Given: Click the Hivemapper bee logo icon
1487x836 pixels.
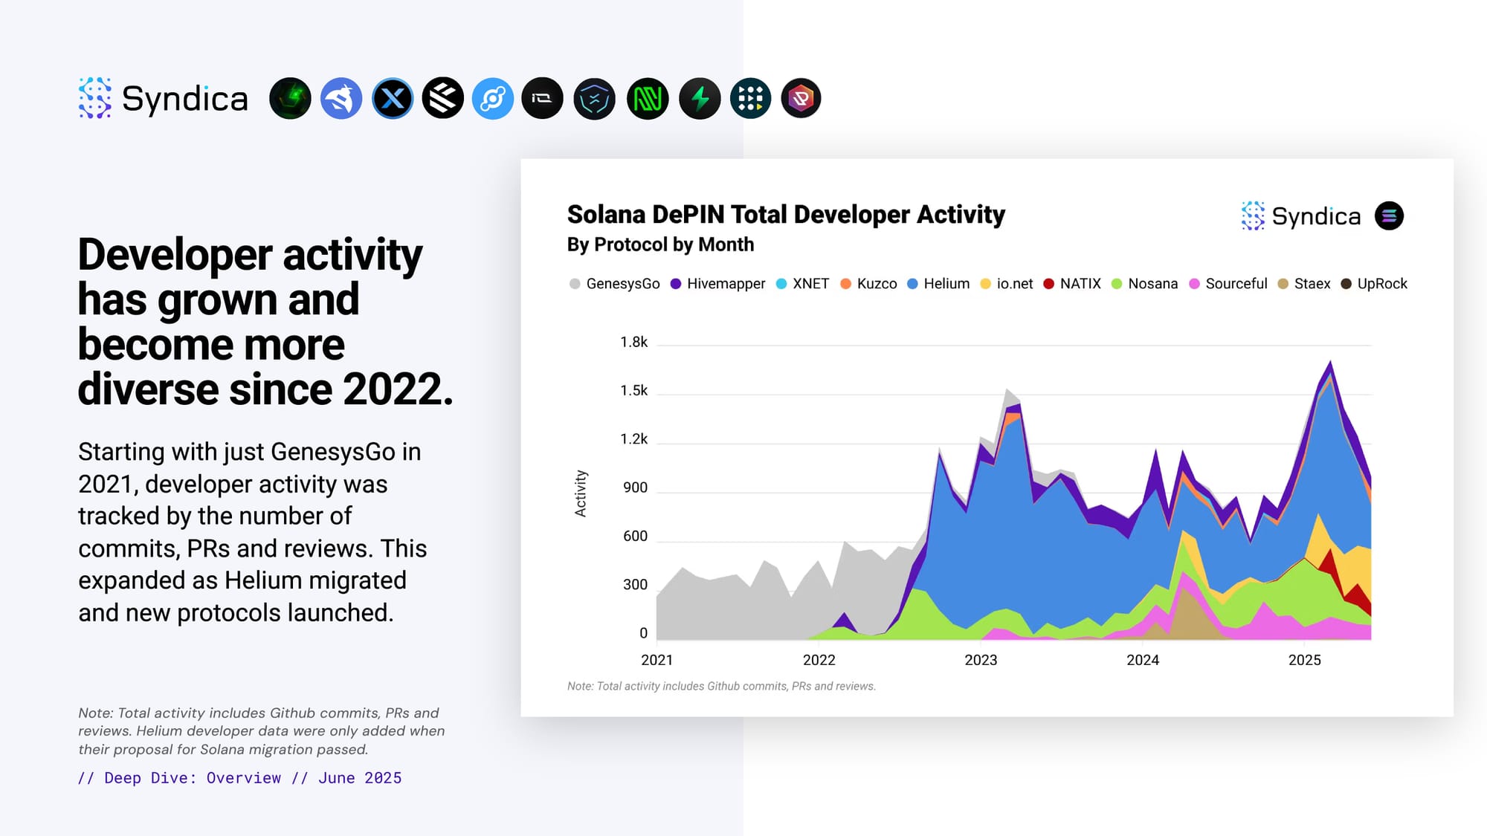Looking at the screenshot, I should (x=341, y=98).
